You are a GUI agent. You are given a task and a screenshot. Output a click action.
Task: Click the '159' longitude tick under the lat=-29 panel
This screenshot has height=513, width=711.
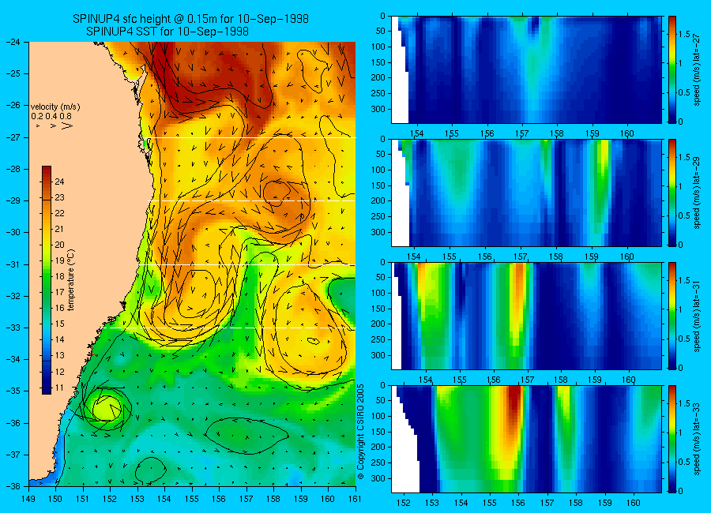point(592,256)
